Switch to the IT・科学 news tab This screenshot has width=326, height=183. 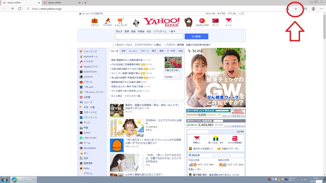coord(171,51)
